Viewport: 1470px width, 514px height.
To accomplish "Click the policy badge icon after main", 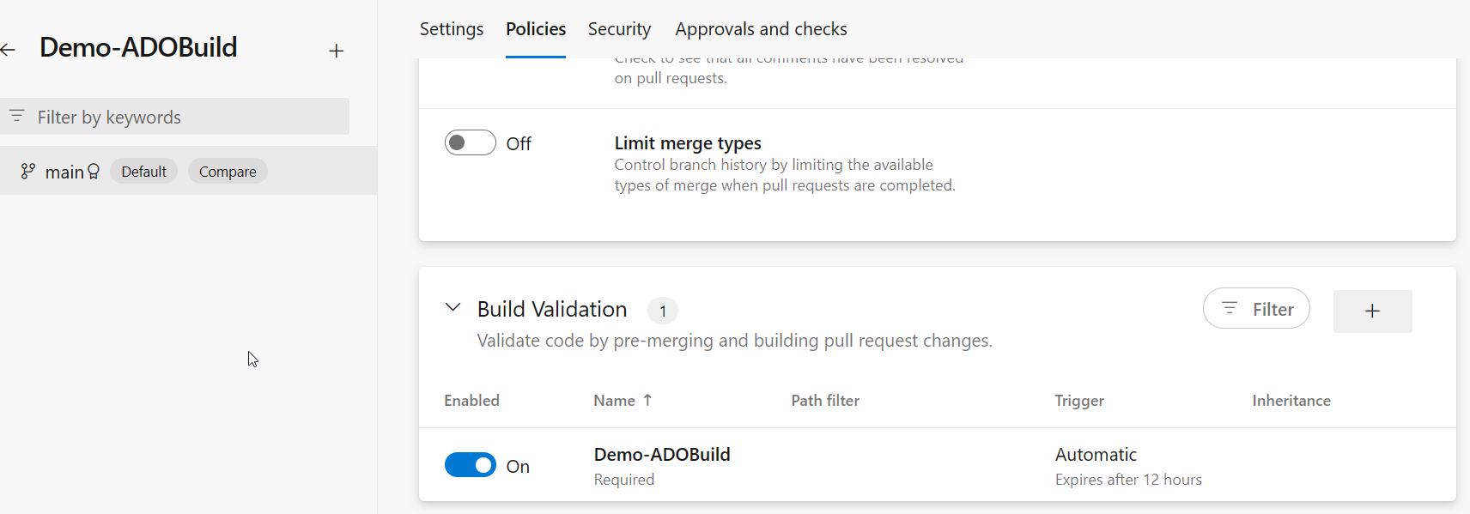I will coord(94,172).
